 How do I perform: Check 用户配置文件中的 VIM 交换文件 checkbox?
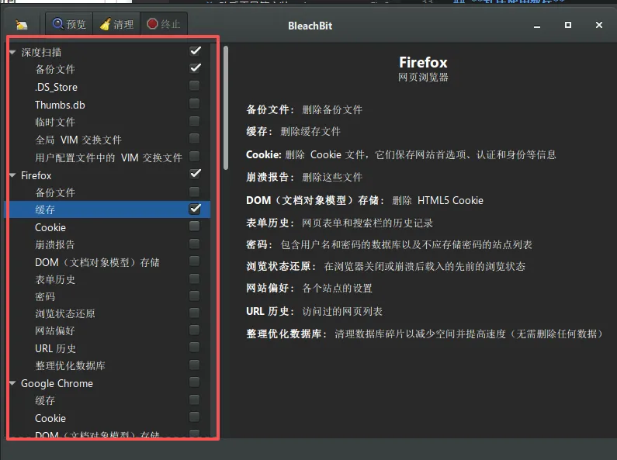[x=194, y=156]
